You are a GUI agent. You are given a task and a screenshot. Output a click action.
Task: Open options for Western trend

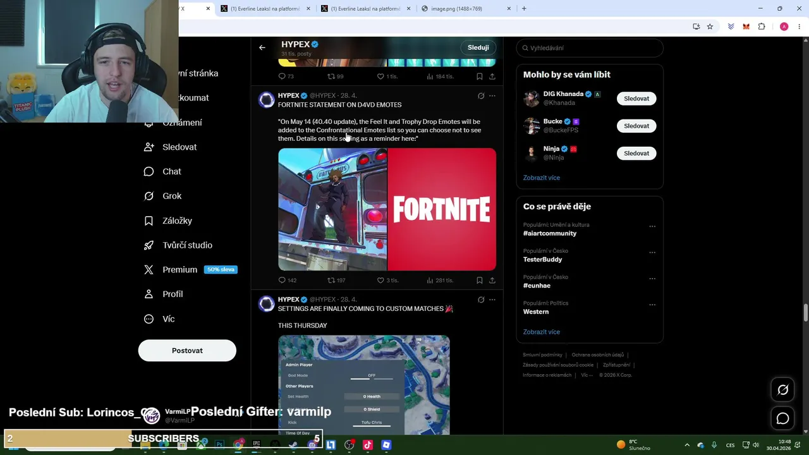pyautogui.click(x=652, y=305)
